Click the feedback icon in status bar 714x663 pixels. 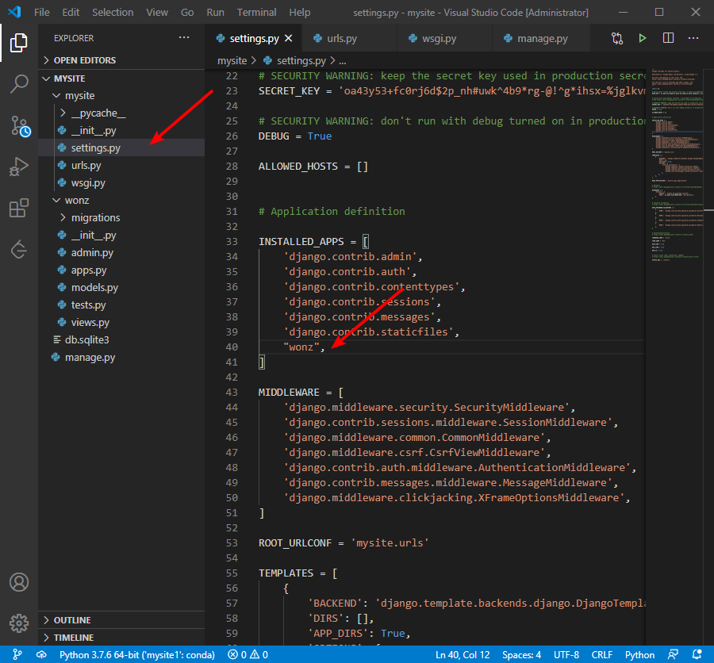[x=673, y=655]
